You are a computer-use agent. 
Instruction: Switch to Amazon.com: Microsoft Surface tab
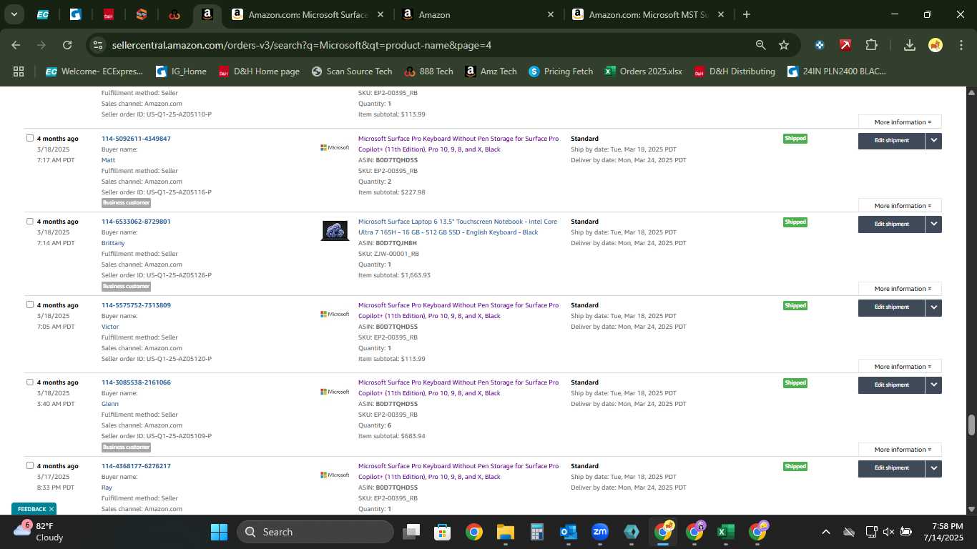[x=308, y=14]
